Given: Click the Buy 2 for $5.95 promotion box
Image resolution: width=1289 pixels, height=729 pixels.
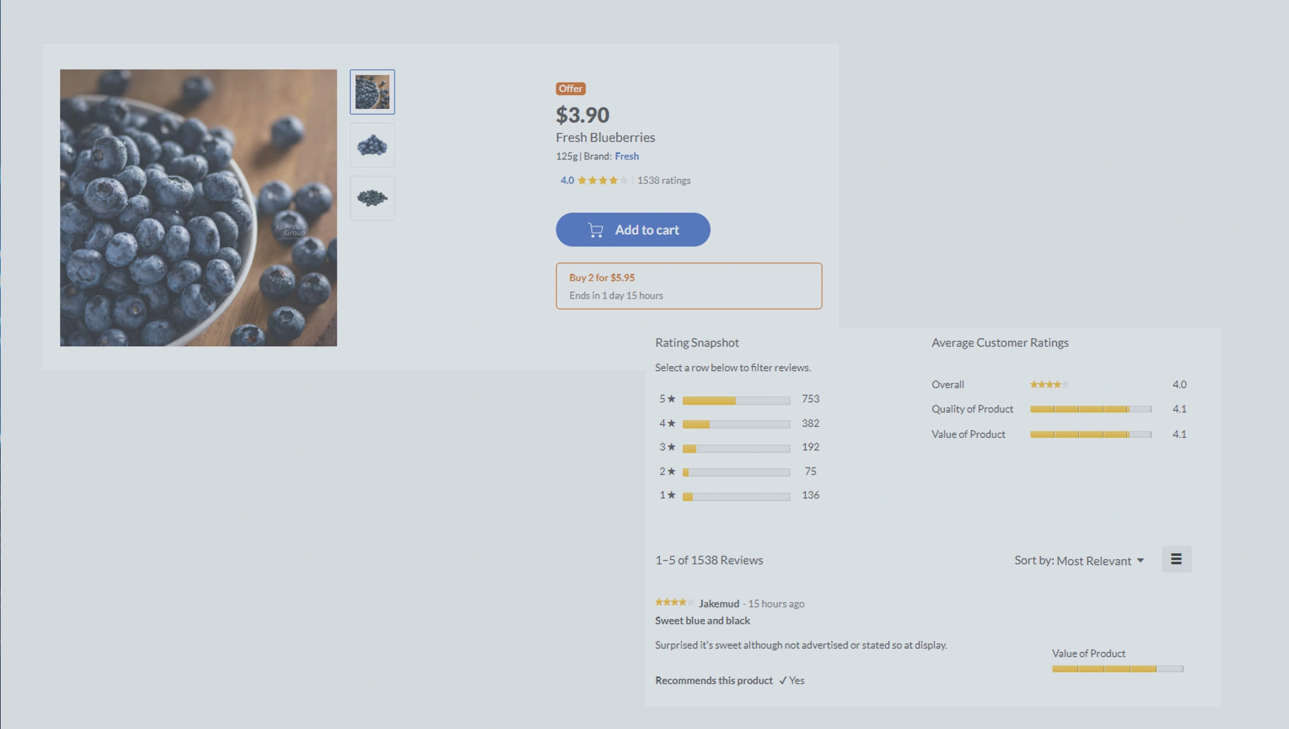Looking at the screenshot, I should point(689,285).
